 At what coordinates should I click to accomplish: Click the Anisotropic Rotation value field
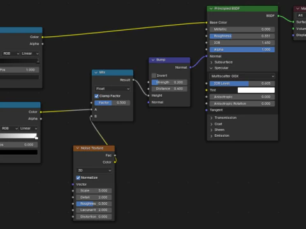point(242,104)
